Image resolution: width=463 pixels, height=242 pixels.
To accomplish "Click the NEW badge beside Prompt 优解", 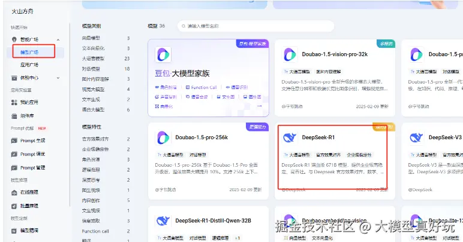I will (42, 128).
